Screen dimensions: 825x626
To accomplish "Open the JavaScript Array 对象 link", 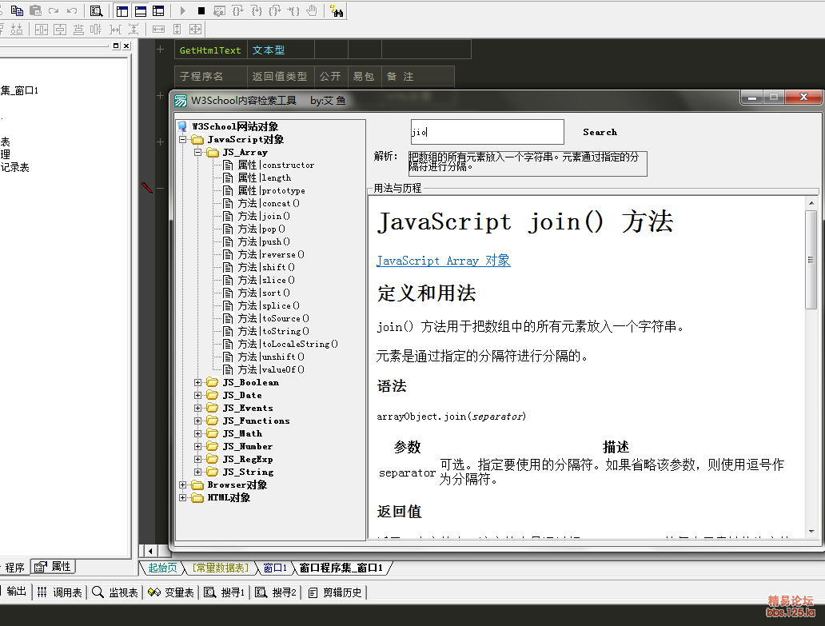I will (443, 261).
